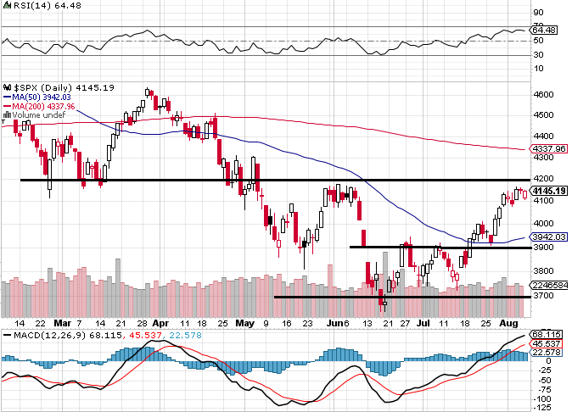The image size is (572, 412).
Task: Click the 3800 price axis label
Action: (x=543, y=271)
